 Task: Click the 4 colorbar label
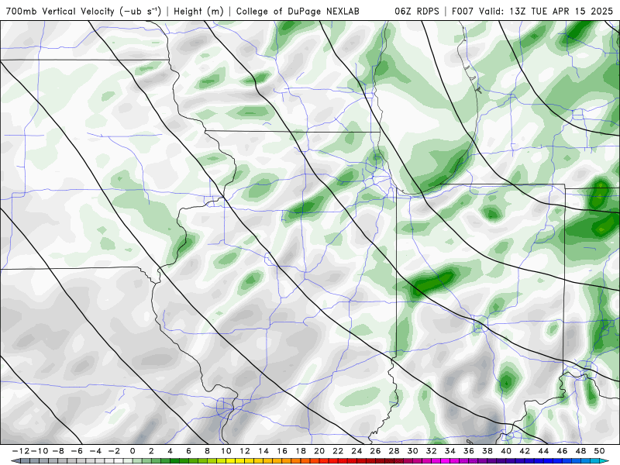[x=170, y=451]
